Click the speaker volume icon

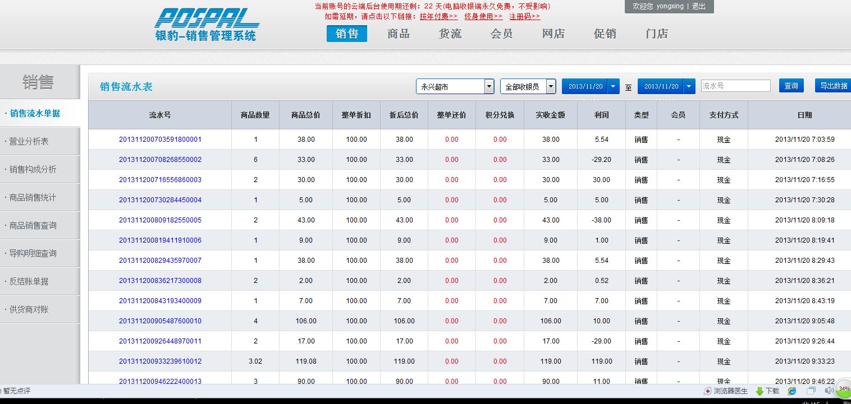click(829, 391)
